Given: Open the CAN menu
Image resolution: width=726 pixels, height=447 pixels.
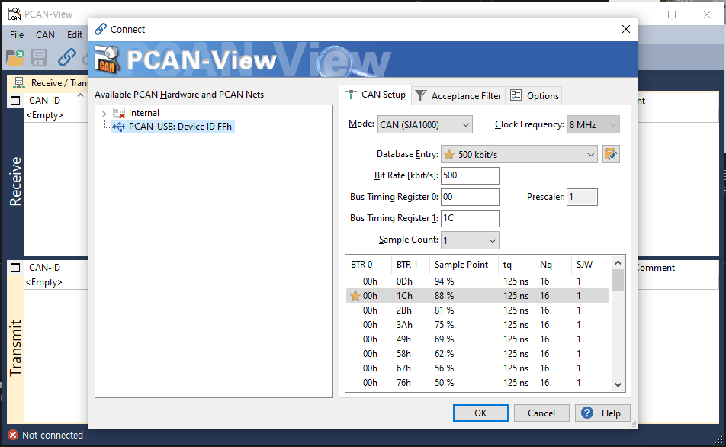Looking at the screenshot, I should (45, 35).
